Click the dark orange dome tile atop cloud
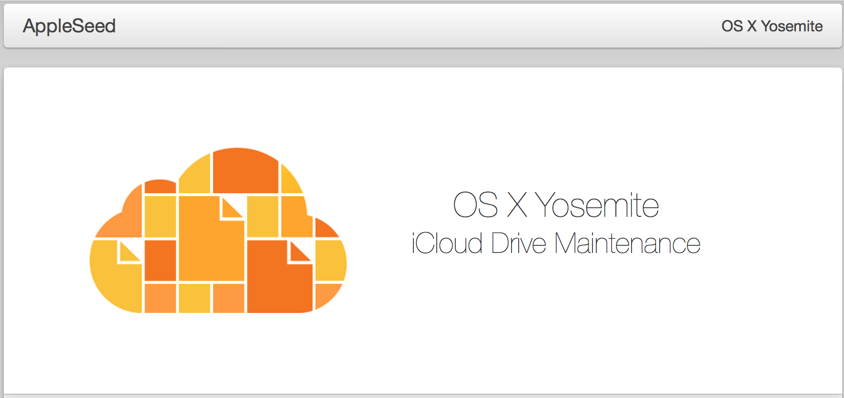 [245, 172]
